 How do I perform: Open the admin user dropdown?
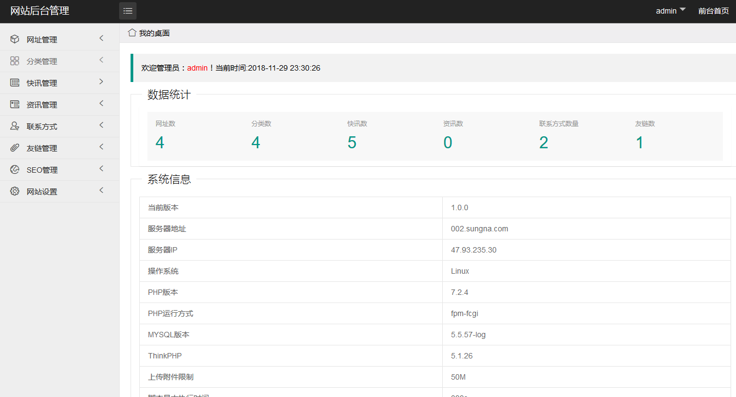click(670, 11)
